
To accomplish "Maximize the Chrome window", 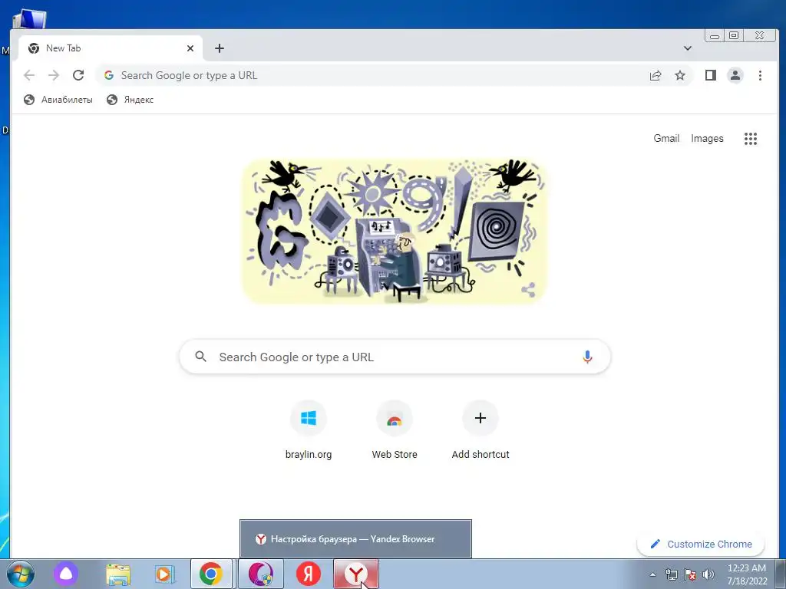I will 733,35.
